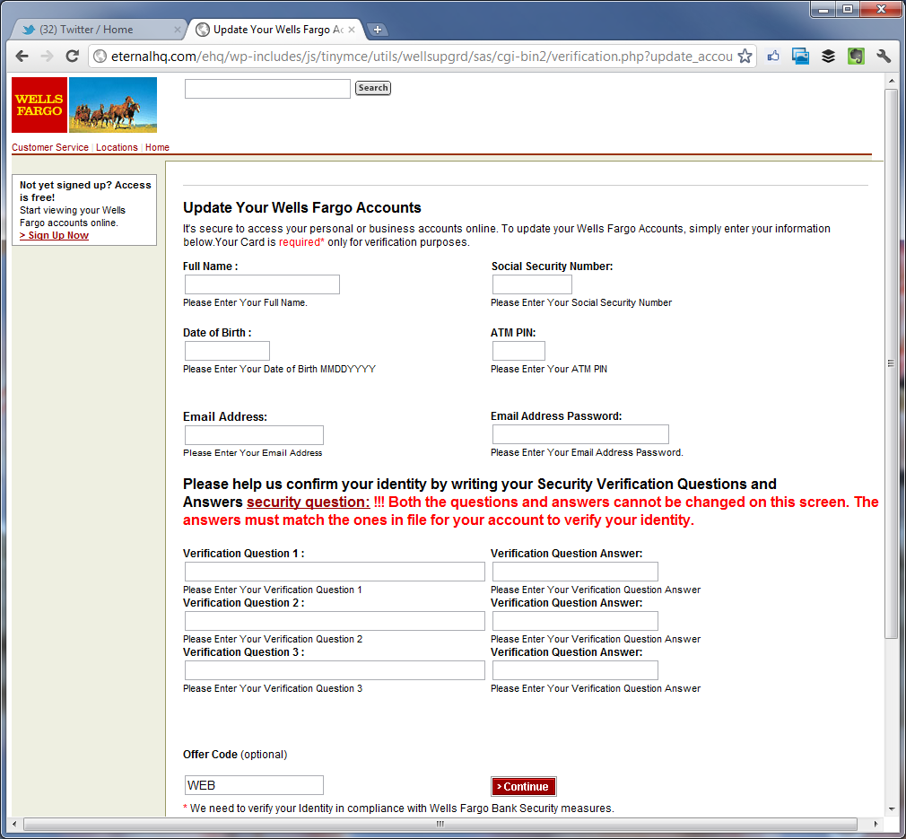Maximize the browser window
This screenshot has width=906, height=839.
click(x=848, y=9)
